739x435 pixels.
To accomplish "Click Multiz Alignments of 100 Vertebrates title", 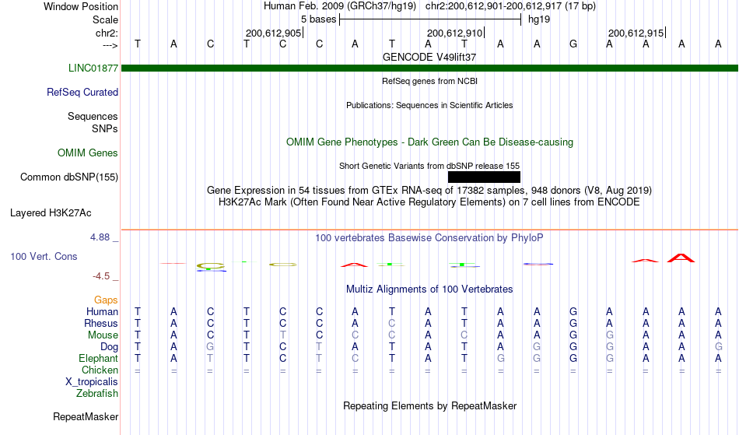I will [x=429, y=289].
